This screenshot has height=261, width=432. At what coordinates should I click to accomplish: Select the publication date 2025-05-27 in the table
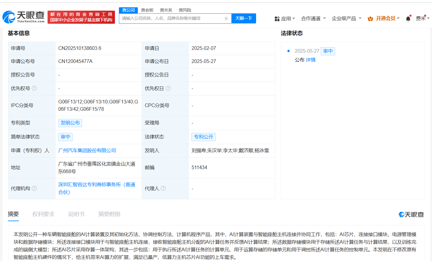pos(204,61)
